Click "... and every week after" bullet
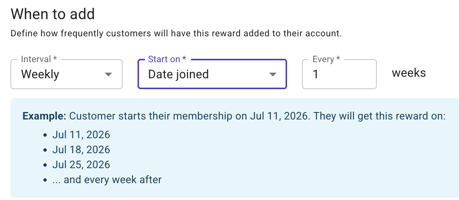This screenshot has height=200, width=459. point(107,180)
